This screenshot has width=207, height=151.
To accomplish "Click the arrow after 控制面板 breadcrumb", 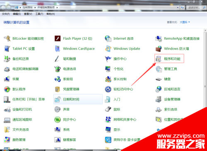I will coord(35,7).
